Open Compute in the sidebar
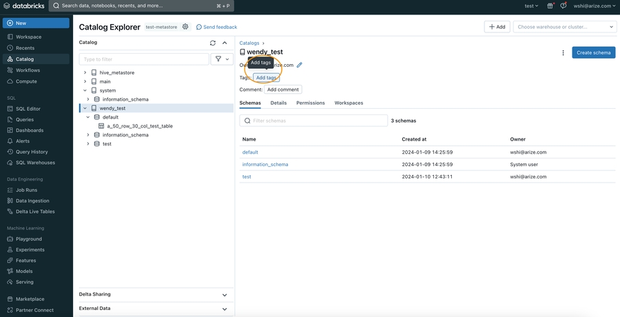Image resolution: width=620 pixels, height=317 pixels. tap(26, 81)
